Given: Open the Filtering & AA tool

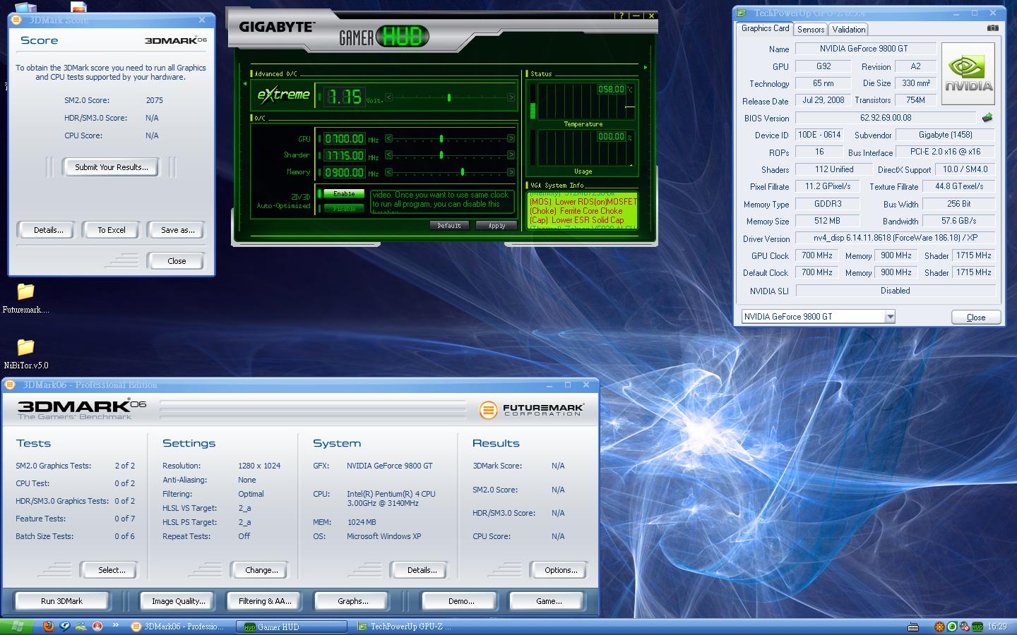Looking at the screenshot, I should click(264, 601).
